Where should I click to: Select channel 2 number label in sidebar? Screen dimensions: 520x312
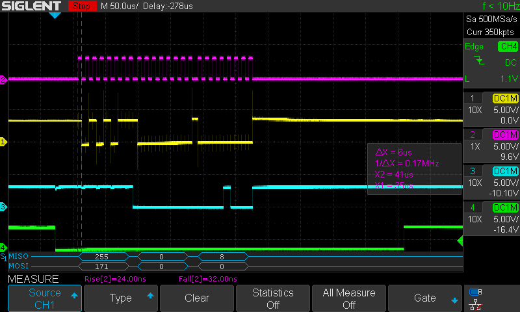[473, 135]
